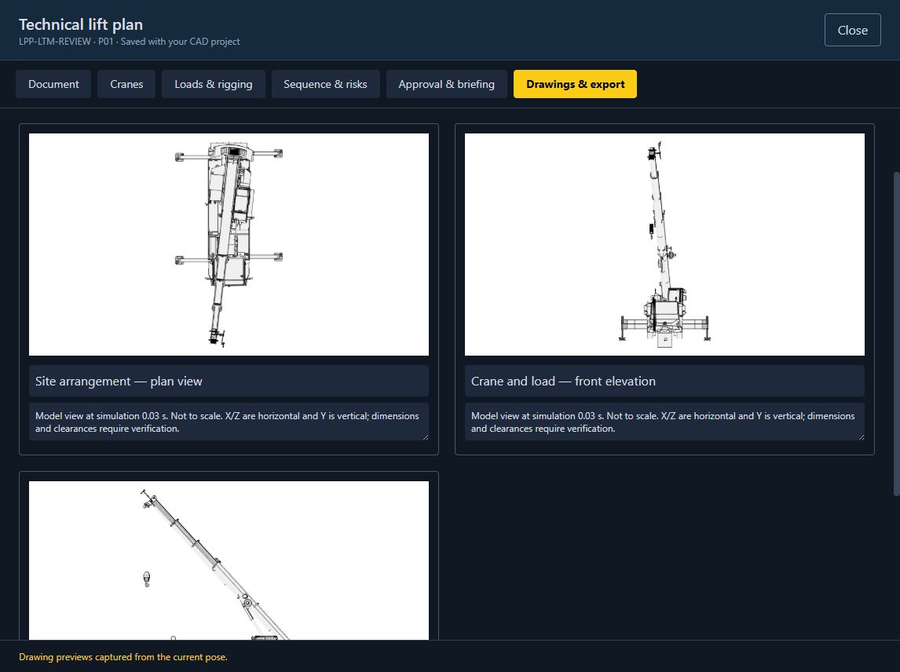The height and width of the screenshot is (672, 900).
Task: Click the third crane boom drawing thumbnail
Action: pos(229,560)
